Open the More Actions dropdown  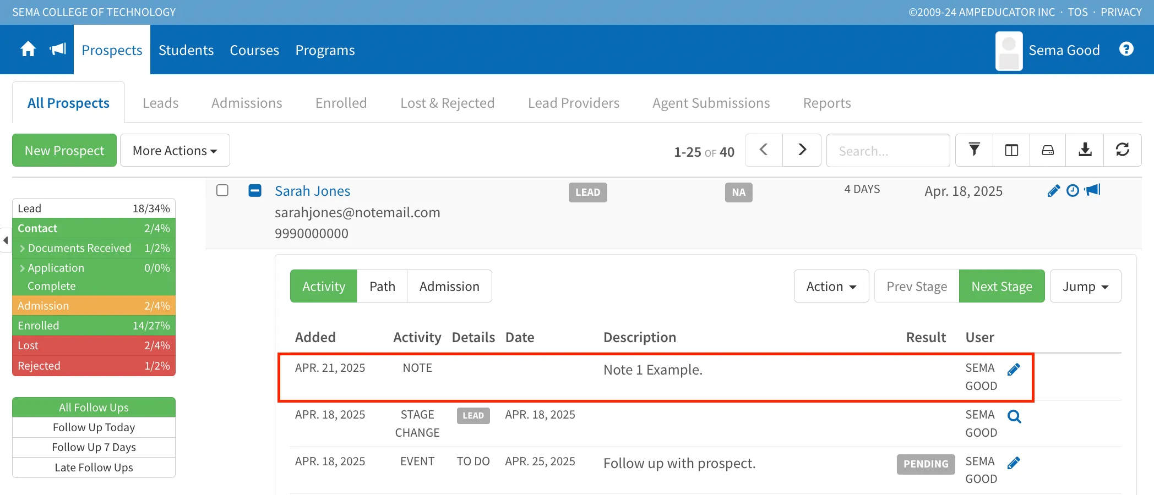[x=175, y=150]
